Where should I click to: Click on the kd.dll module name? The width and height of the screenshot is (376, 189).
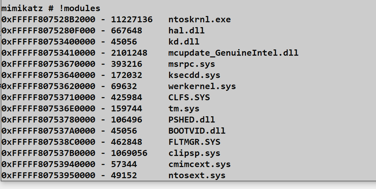pyautogui.click(x=184, y=42)
